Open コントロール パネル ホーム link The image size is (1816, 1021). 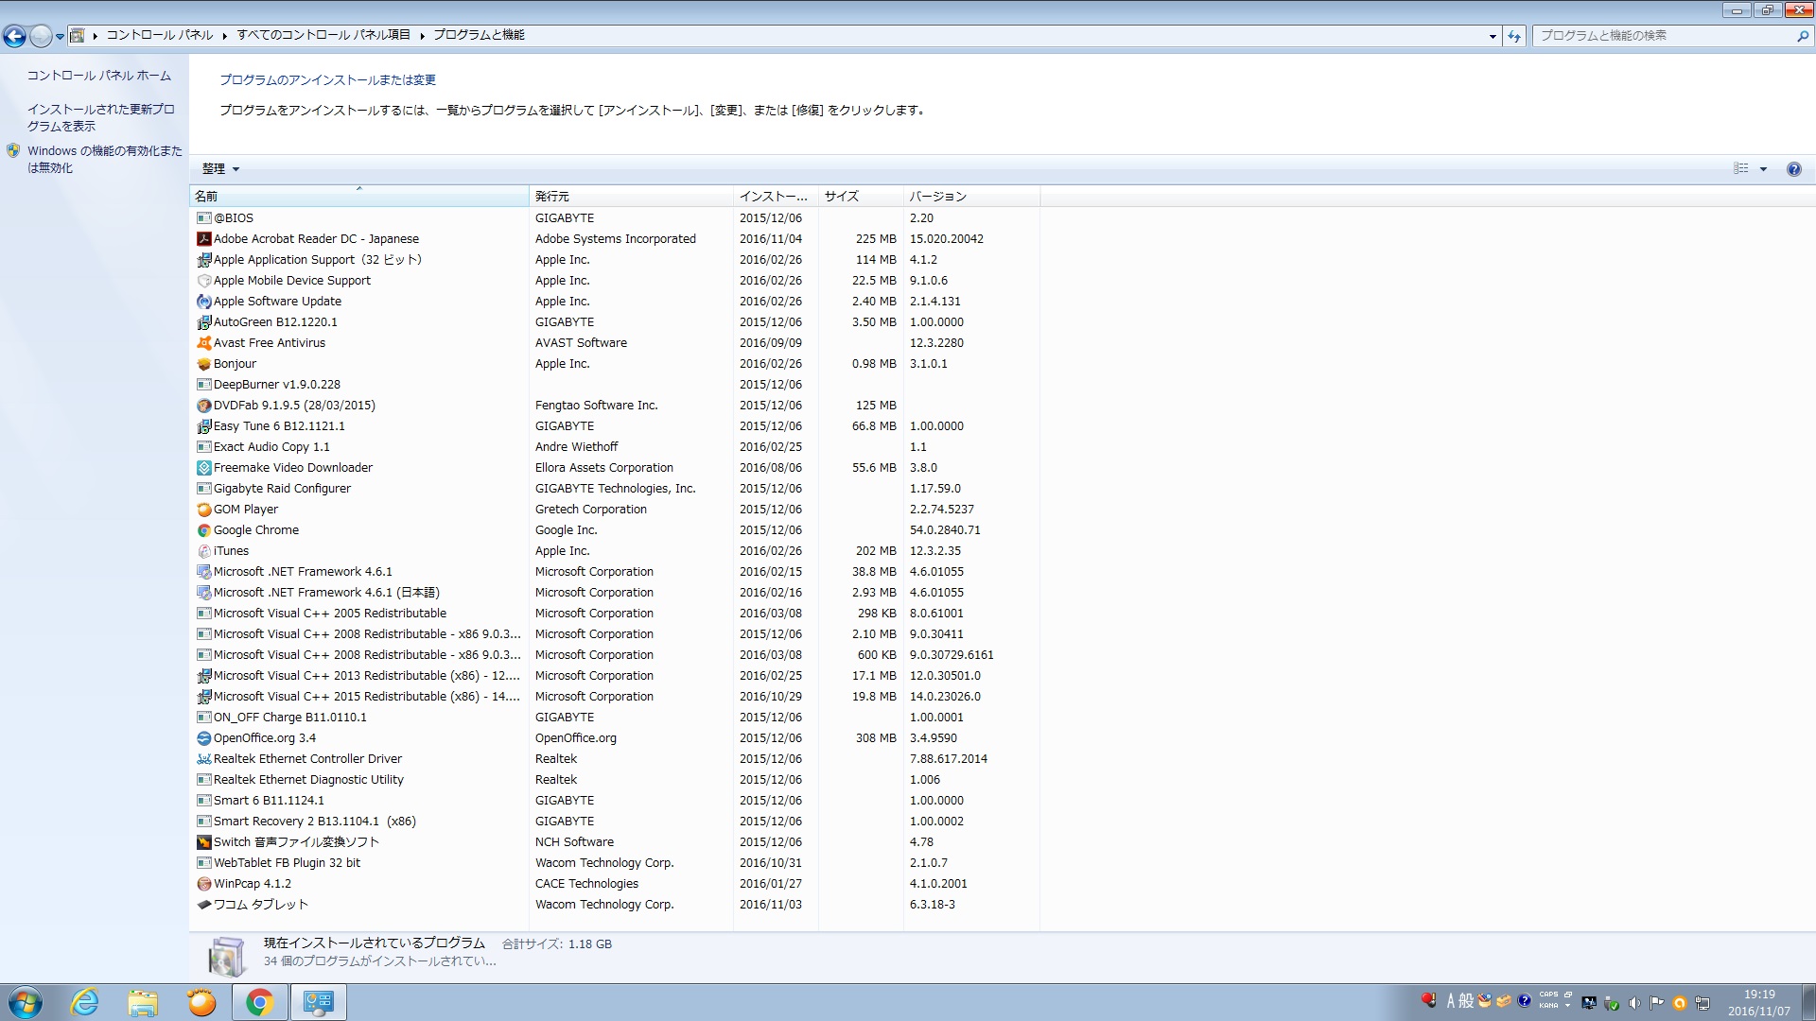pyautogui.click(x=99, y=76)
